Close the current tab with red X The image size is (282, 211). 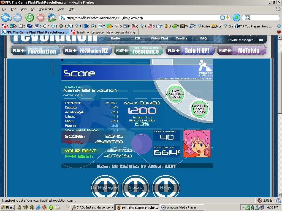pyautogui.click(x=279, y=32)
